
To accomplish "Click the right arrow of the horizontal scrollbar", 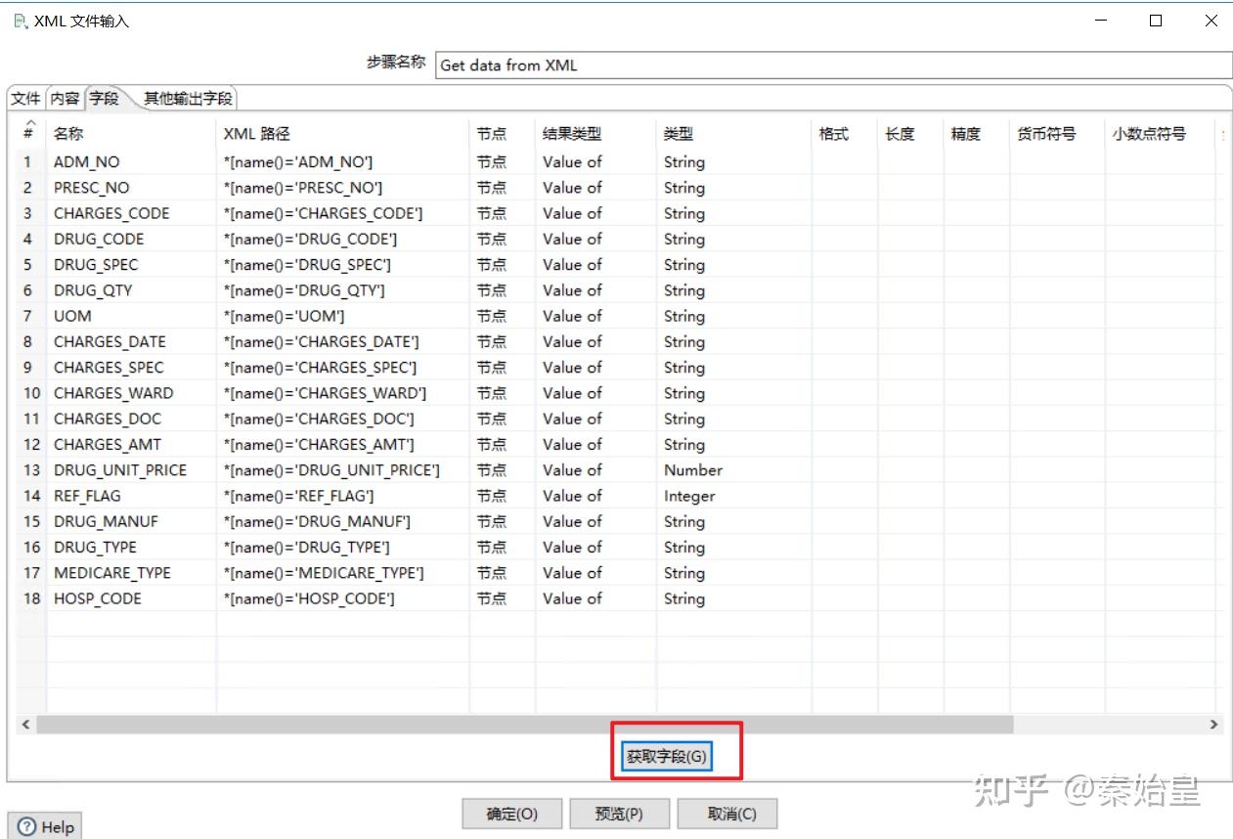I will point(1214,724).
